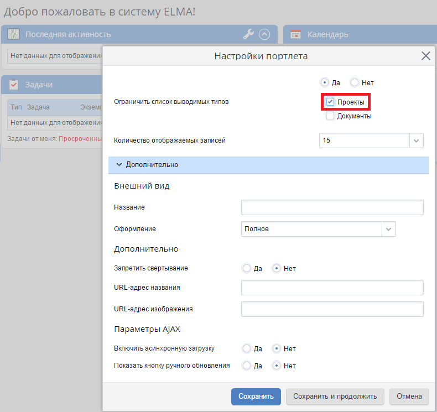437x412 pixels.
Task: Select Нет for Ограничить список выводимых типов
Action: [355, 83]
